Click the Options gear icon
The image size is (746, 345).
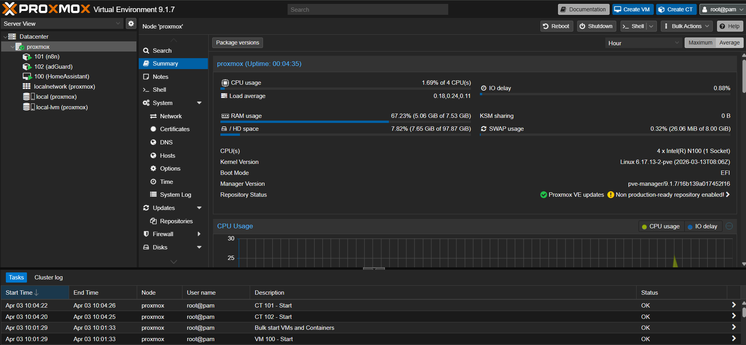[153, 169]
